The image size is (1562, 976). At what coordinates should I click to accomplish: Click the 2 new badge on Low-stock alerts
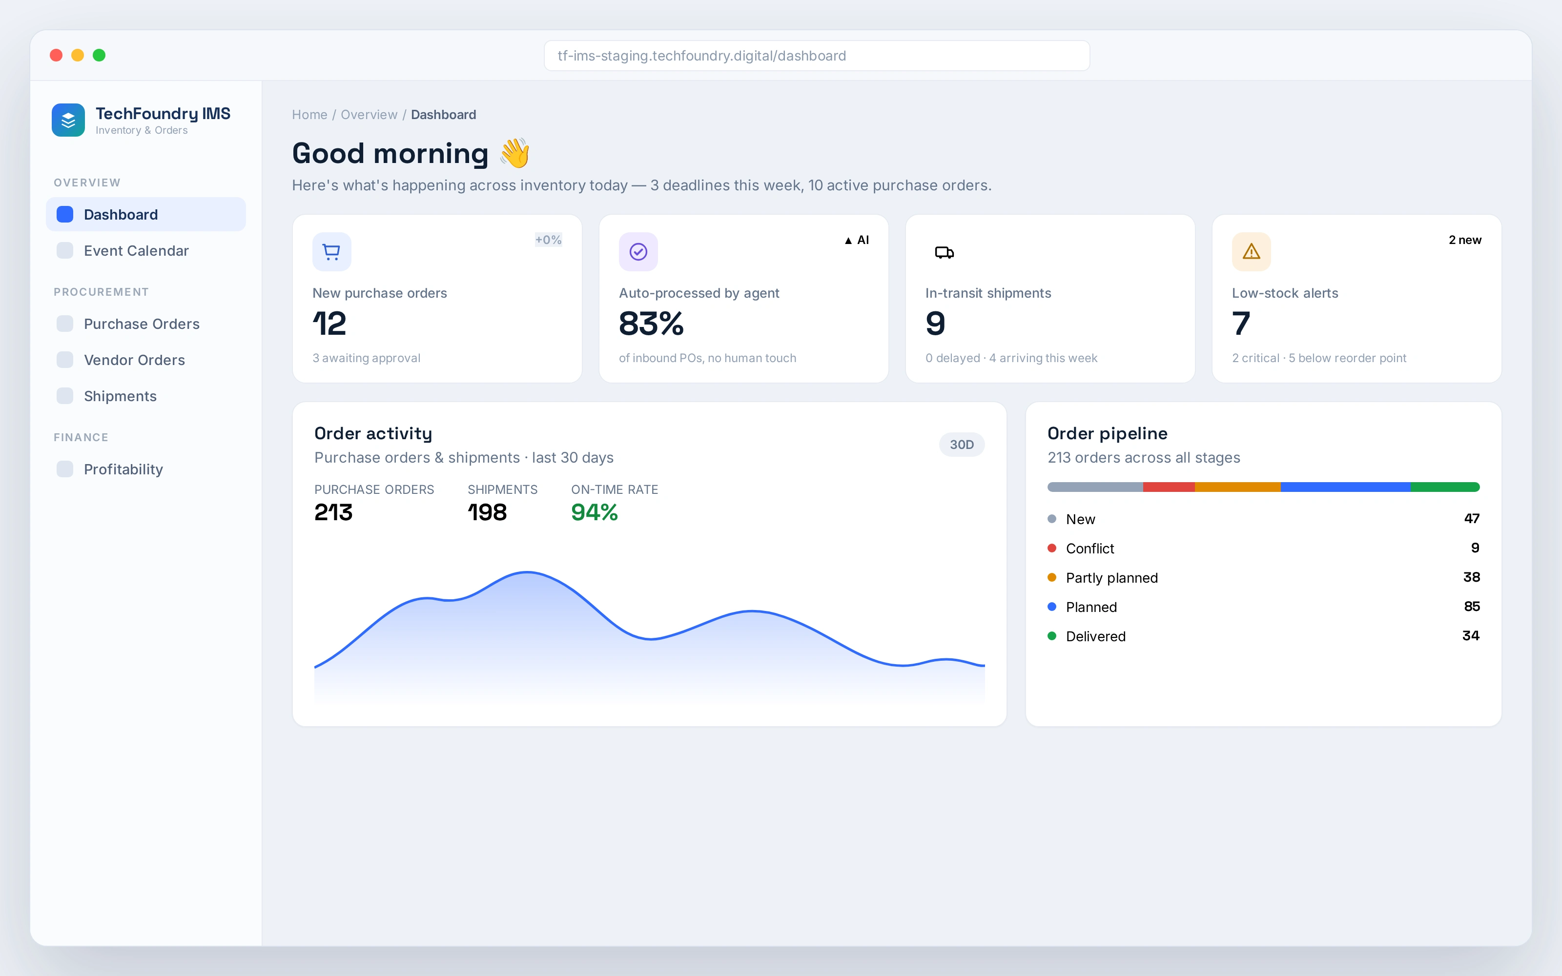click(x=1464, y=240)
